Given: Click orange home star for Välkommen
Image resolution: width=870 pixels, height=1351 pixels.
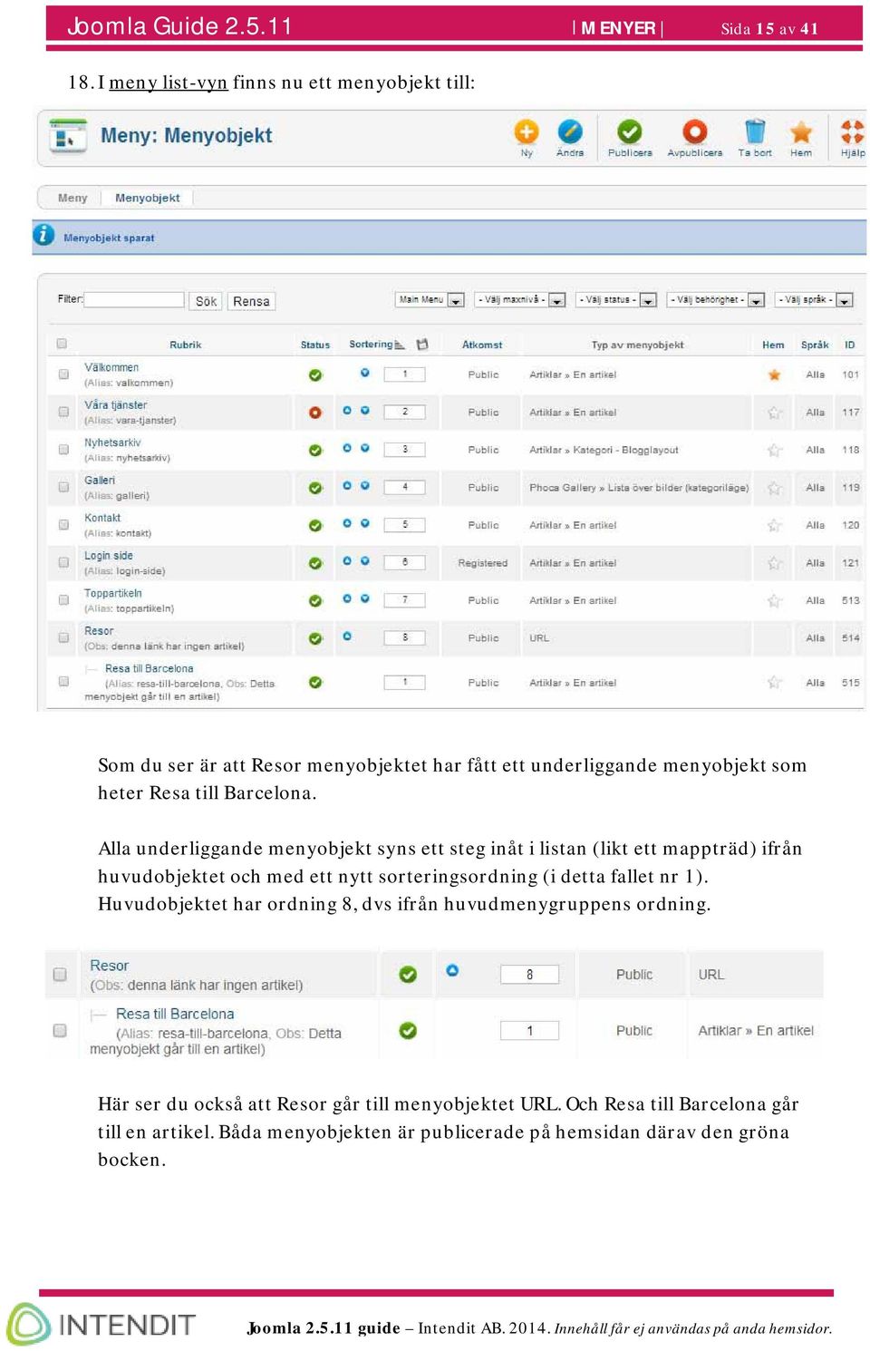Looking at the screenshot, I should 775,374.
